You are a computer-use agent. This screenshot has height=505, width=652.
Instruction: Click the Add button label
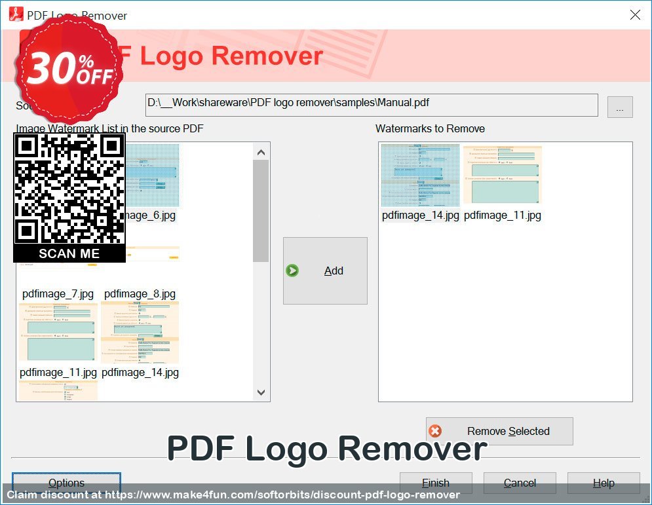(334, 271)
